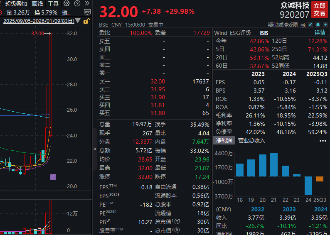Click the 2025Q3 column header
The width and height of the screenshot is (330, 235).
[x=317, y=74]
